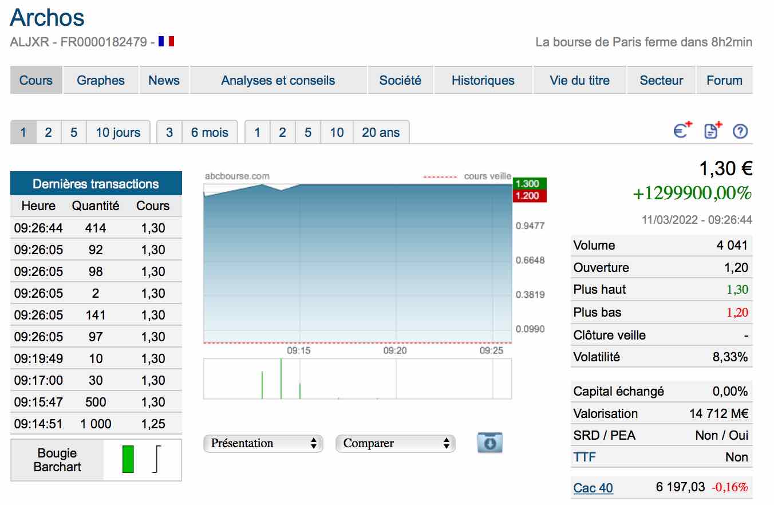Click the 11/03/2022 - 09:26:44 timestamp
This screenshot has width=774, height=505.
pyautogui.click(x=697, y=220)
